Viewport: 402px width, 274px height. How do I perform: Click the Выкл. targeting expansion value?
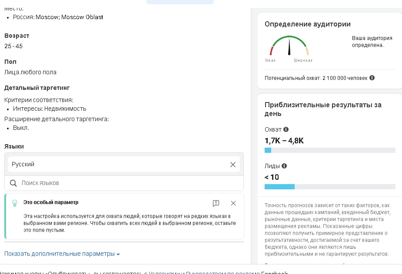pos(21,128)
